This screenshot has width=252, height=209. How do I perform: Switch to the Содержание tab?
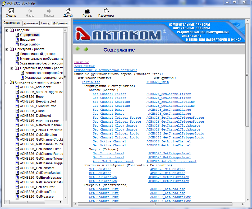[12, 23]
